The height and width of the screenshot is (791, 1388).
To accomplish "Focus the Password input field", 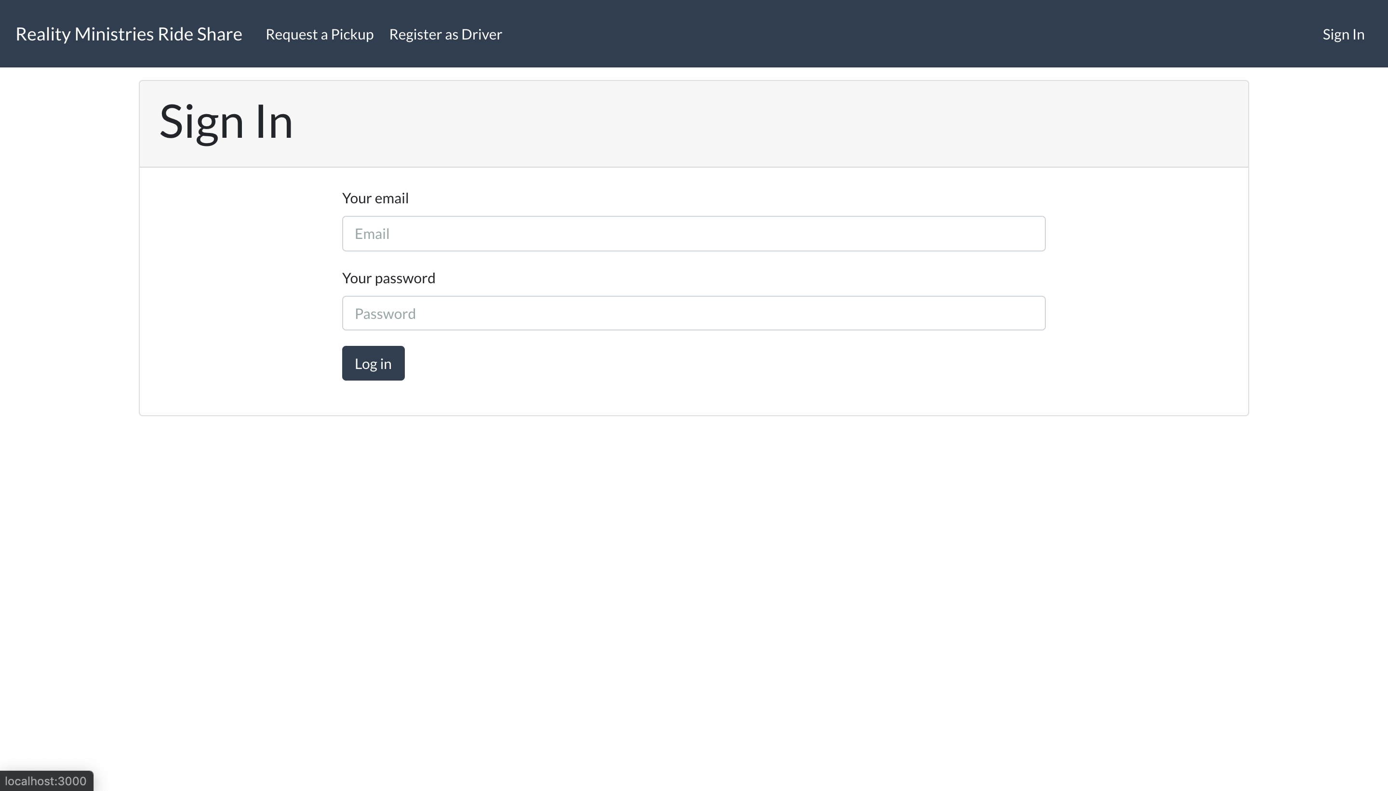I will [x=694, y=314].
